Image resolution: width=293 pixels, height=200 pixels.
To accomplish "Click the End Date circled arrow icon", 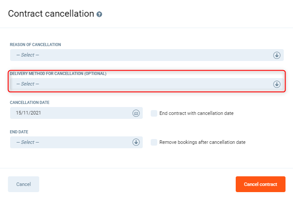I will (x=136, y=142).
